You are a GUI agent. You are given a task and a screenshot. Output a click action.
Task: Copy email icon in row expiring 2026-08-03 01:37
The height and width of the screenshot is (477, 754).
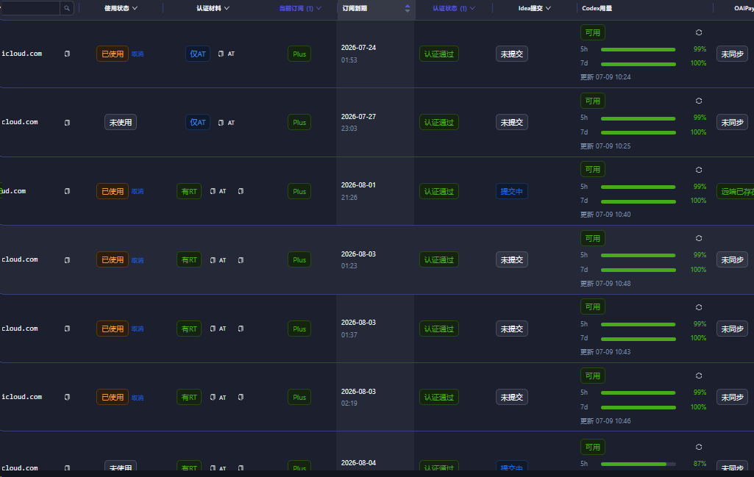pos(68,329)
